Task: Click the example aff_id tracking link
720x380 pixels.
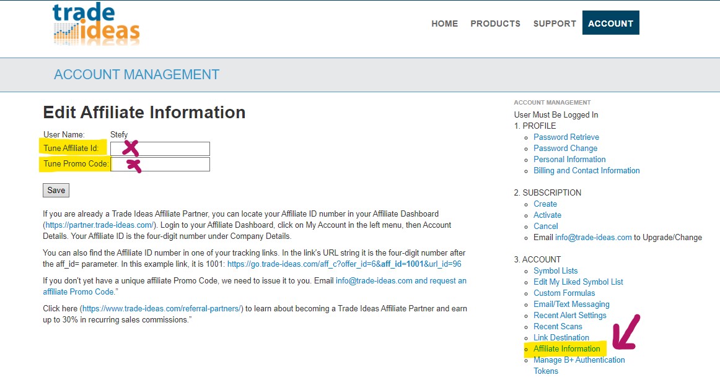Action: (x=344, y=264)
